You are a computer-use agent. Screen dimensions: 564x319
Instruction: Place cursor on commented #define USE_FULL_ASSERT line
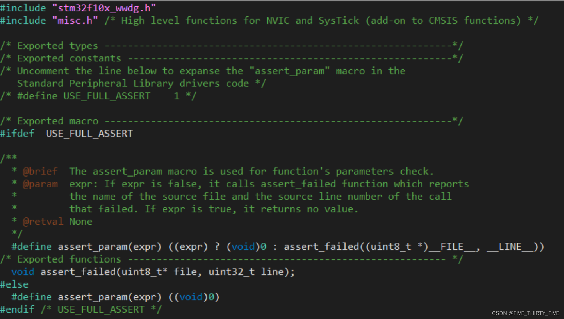(98, 96)
